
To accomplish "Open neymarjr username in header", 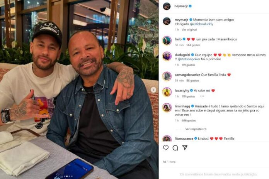I will [x=181, y=6].
